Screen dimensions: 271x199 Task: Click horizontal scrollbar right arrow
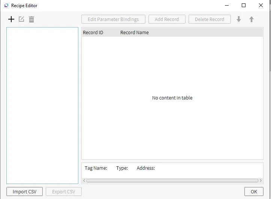point(261,181)
